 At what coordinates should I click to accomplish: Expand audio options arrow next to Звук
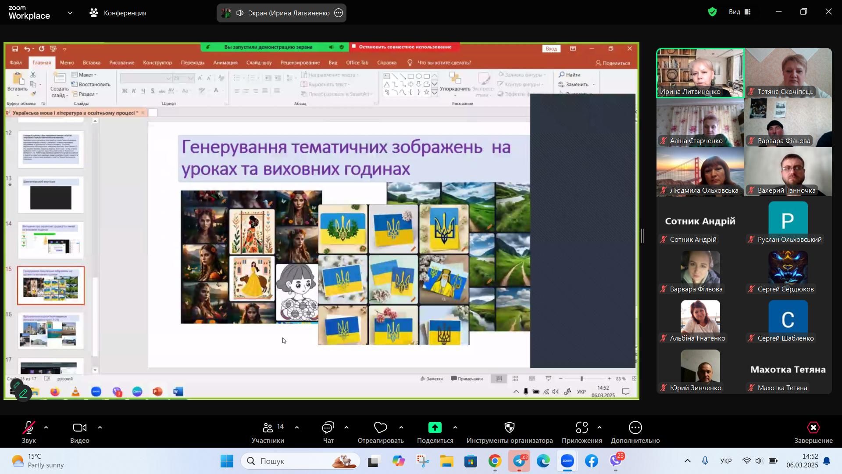click(x=46, y=427)
